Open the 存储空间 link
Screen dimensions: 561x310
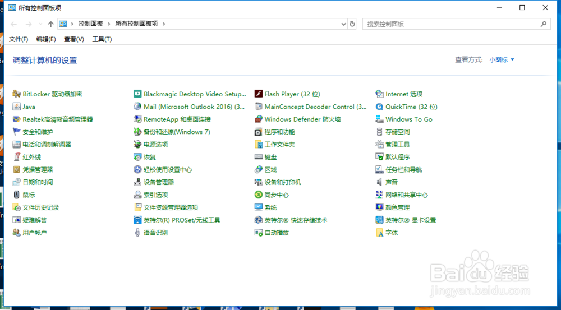pos(398,132)
